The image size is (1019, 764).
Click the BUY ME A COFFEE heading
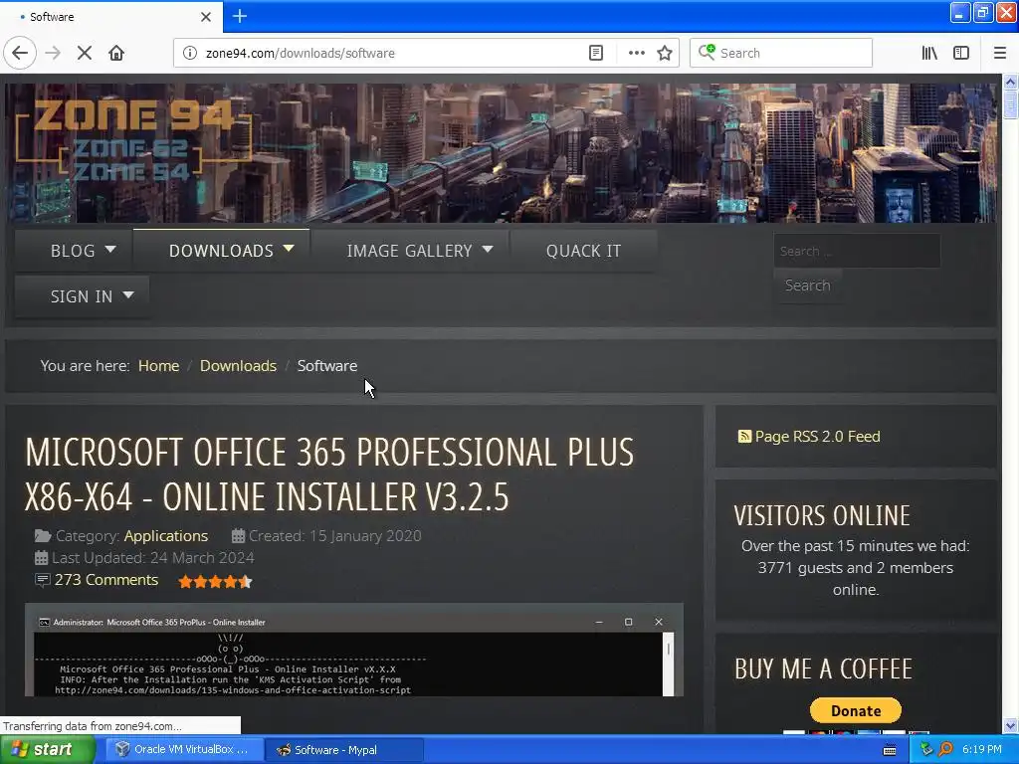(x=823, y=669)
